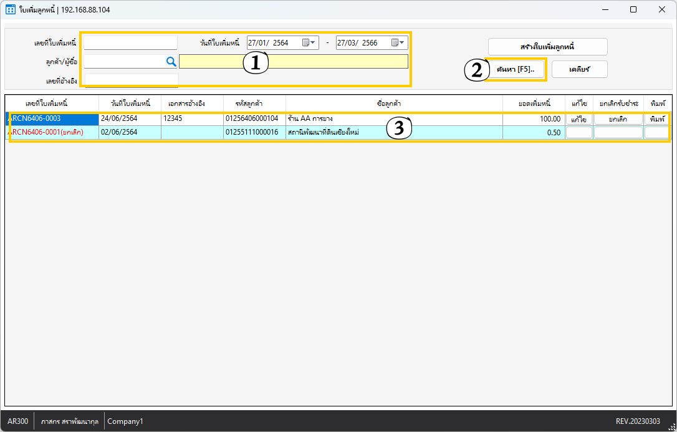677x432 pixels.
Task: Select the ร้าน AA การยาง customer cell
Action: tap(393, 119)
